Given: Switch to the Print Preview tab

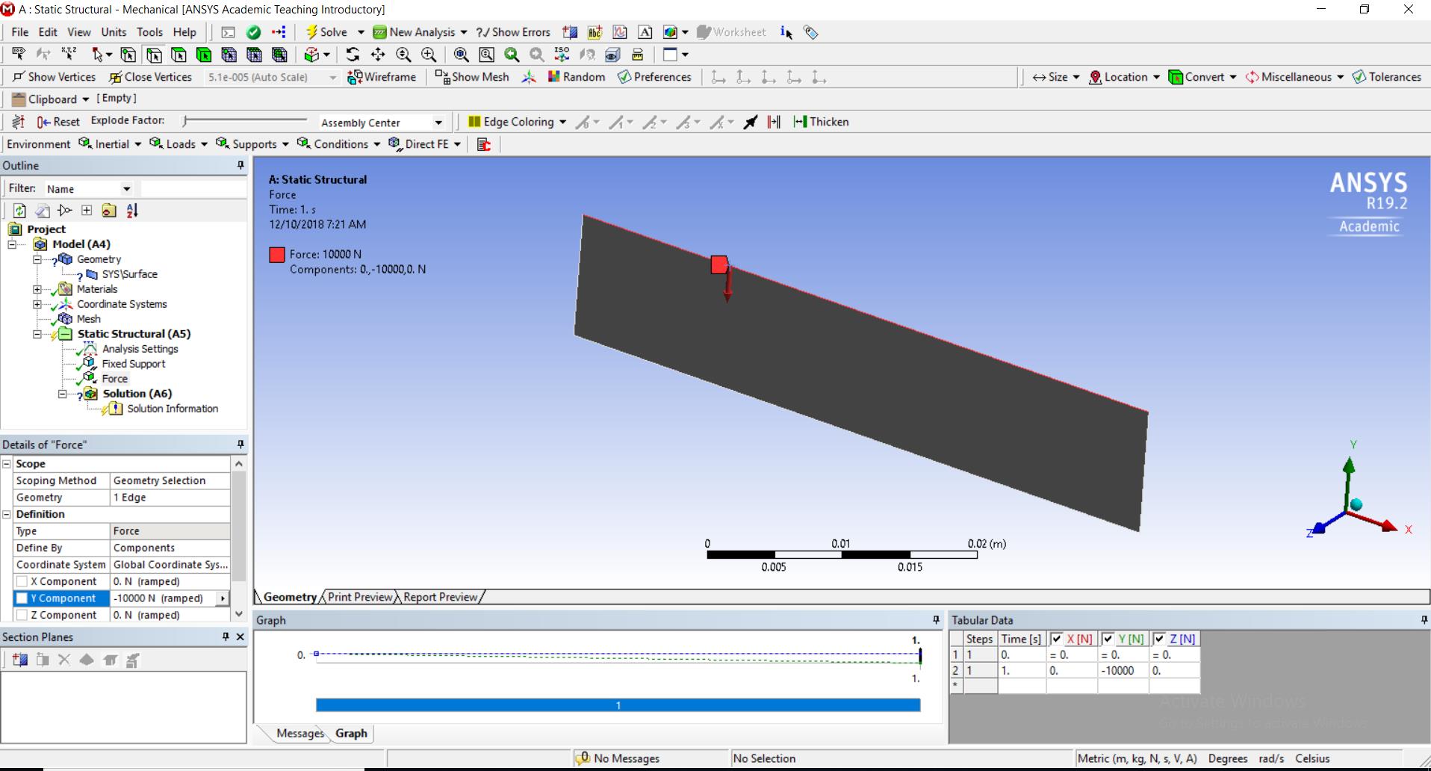Looking at the screenshot, I should coord(360,597).
